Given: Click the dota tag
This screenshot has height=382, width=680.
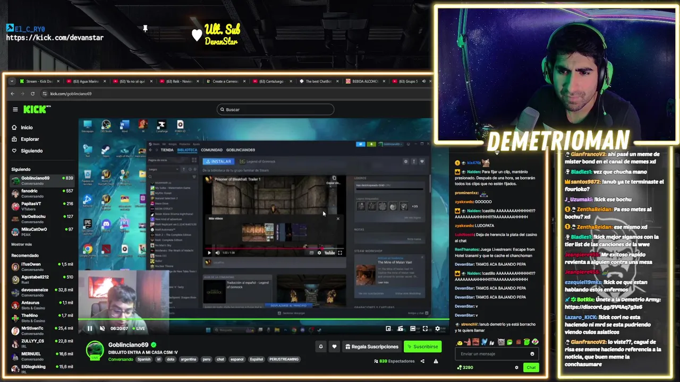Looking at the screenshot, I should coord(171,359).
